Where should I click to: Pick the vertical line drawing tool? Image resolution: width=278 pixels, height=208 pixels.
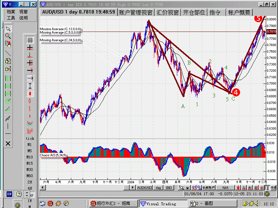point(8,126)
